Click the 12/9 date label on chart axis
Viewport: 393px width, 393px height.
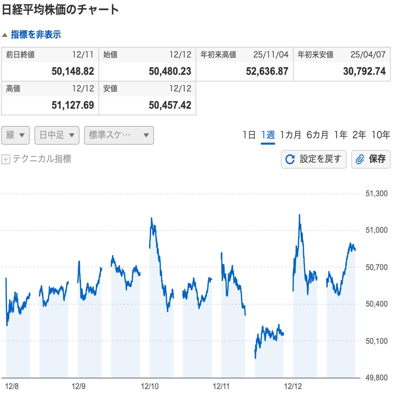pos(78,386)
